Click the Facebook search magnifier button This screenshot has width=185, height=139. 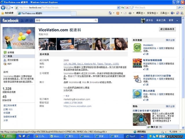[x=96, y=21]
